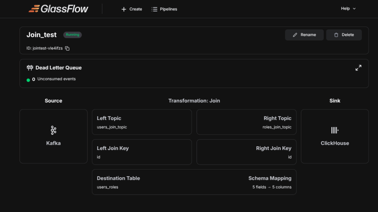Select the Right Join Key card
Screen dimensions: 378x212
[246, 152]
